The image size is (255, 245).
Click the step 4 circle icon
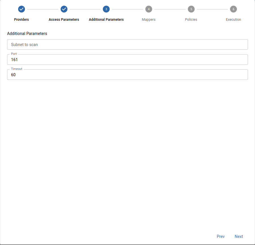pos(149,9)
